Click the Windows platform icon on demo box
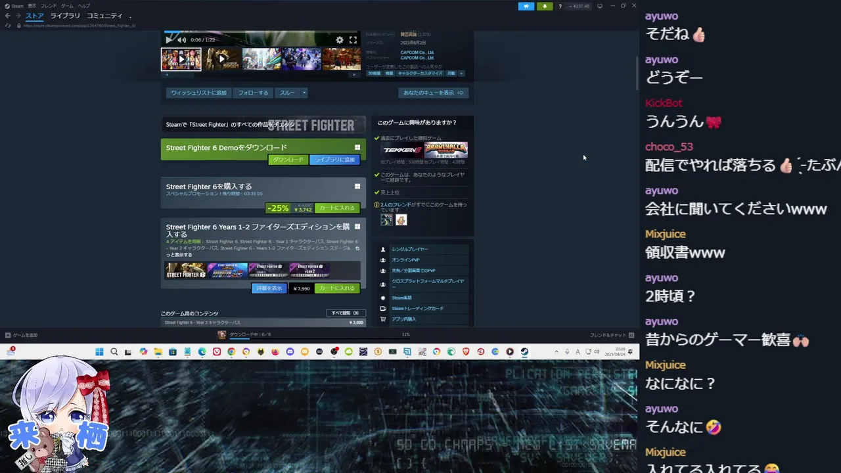 point(357,147)
